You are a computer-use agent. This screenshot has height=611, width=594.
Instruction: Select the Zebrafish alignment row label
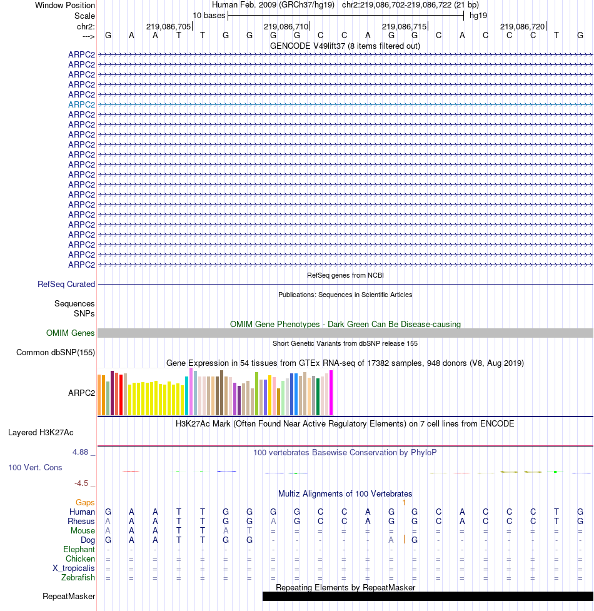(x=78, y=577)
